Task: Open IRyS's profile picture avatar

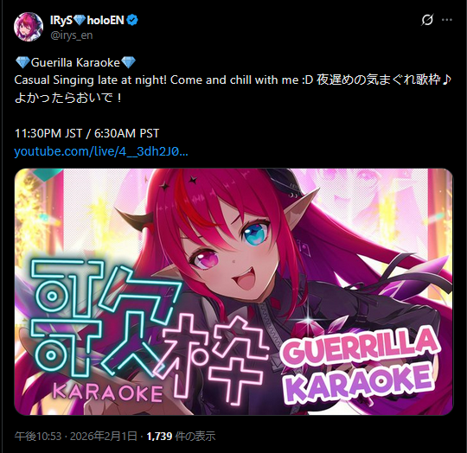Action: click(x=29, y=27)
